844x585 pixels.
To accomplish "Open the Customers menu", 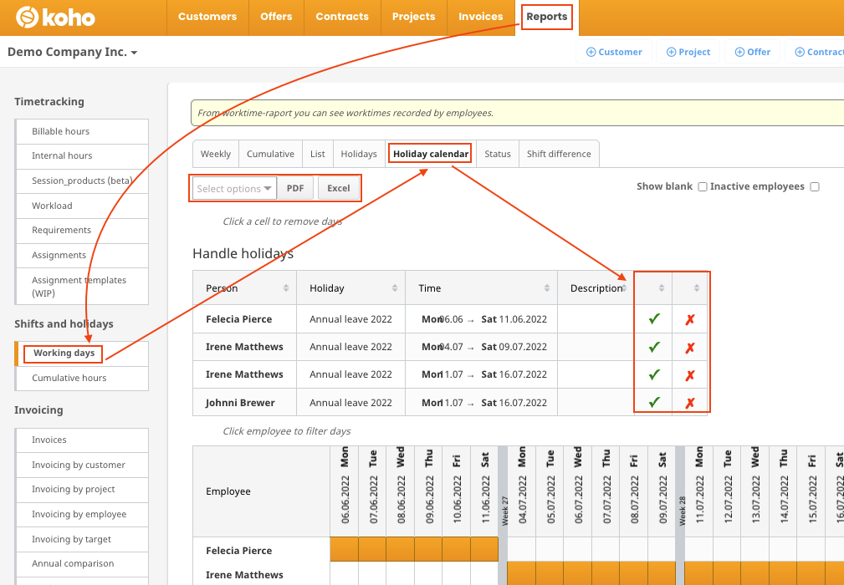I will click(x=207, y=17).
